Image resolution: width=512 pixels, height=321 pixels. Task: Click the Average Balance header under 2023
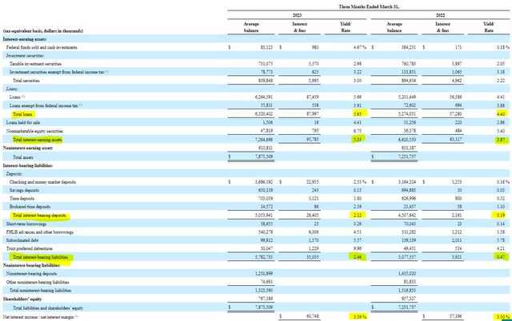[x=251, y=27]
